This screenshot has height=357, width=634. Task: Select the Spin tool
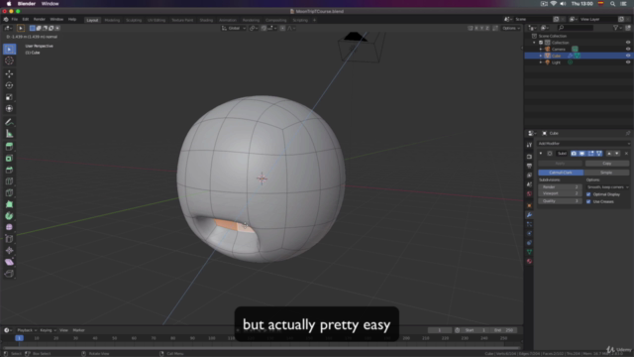tap(9, 216)
